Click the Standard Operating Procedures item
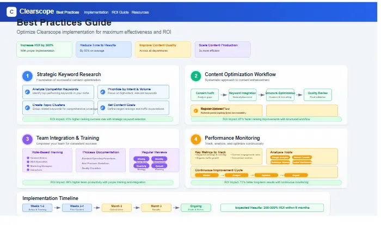381x225 pixels. (99, 159)
